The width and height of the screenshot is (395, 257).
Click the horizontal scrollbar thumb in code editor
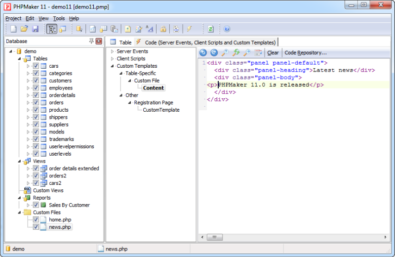click(215, 237)
